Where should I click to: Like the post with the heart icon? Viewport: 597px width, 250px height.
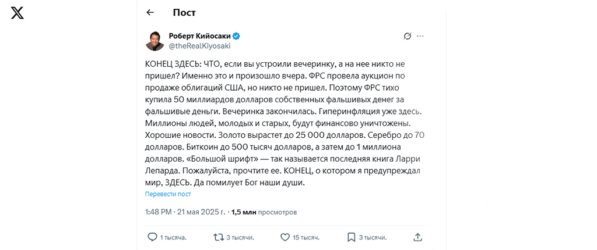pyautogui.click(x=285, y=237)
